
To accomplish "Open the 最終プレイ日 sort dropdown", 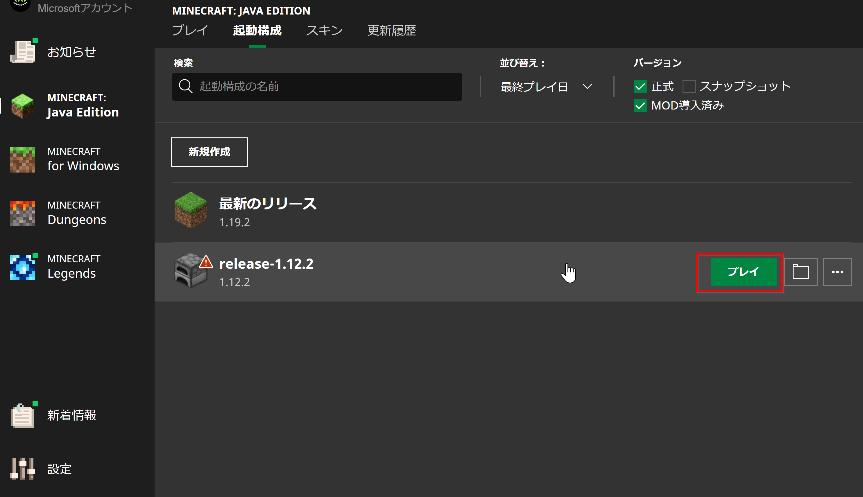I will click(546, 87).
